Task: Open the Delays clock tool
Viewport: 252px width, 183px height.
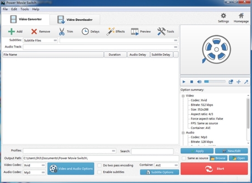Action: pyautogui.click(x=90, y=32)
